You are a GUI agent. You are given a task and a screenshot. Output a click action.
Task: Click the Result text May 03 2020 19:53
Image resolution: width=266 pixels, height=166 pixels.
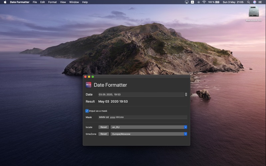(113, 102)
